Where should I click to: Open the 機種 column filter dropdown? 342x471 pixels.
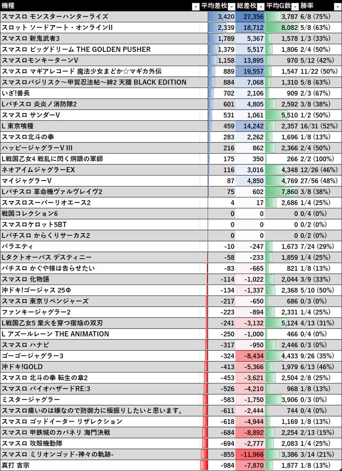click(x=196, y=7)
